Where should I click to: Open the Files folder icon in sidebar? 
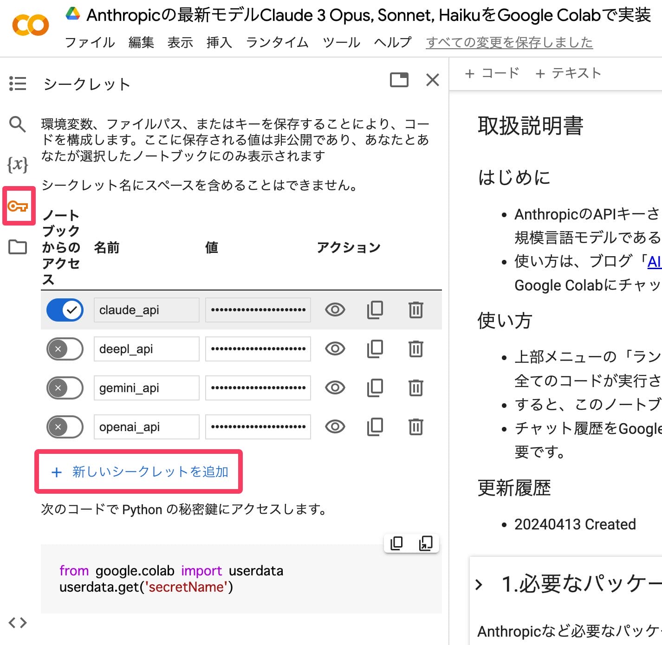tap(18, 247)
